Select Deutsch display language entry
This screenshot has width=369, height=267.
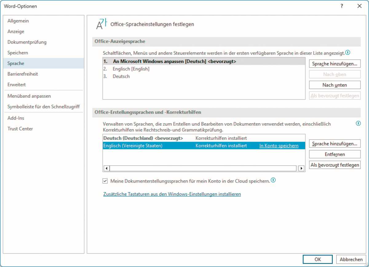click(x=204, y=76)
